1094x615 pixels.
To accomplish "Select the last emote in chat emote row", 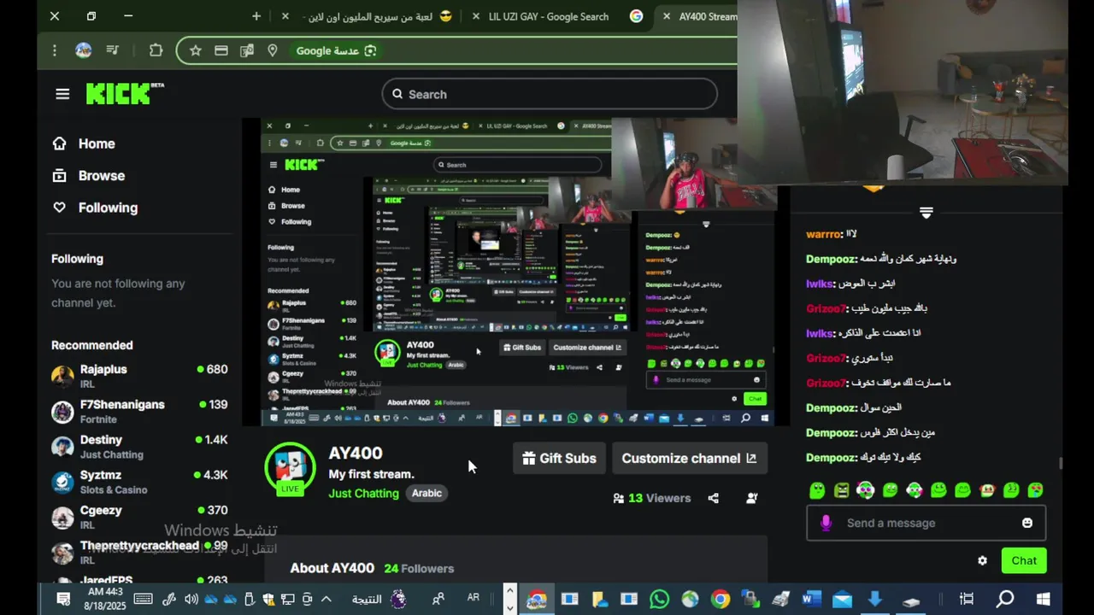I will (1035, 489).
